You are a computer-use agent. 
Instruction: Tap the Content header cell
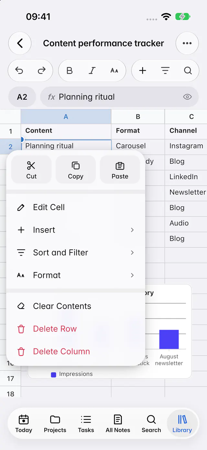pyautogui.click(x=66, y=131)
